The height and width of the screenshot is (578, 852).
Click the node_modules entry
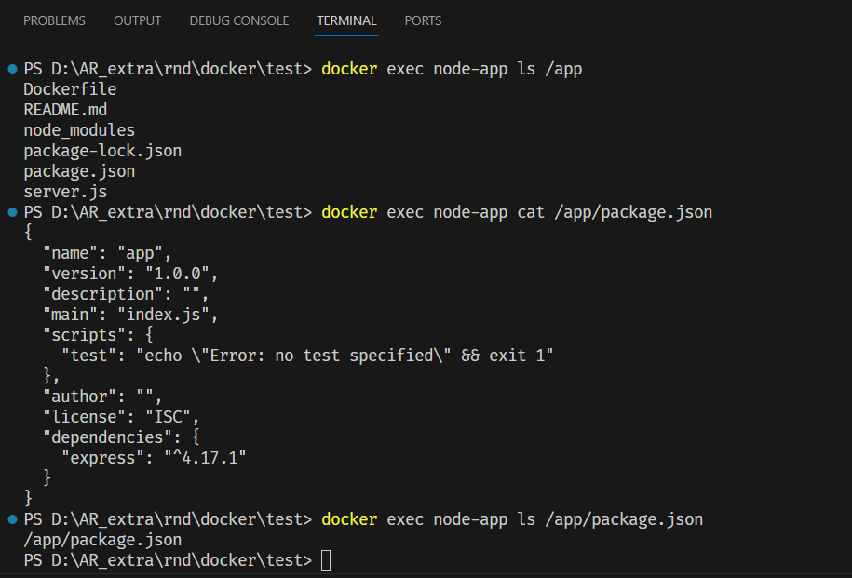pyautogui.click(x=79, y=129)
